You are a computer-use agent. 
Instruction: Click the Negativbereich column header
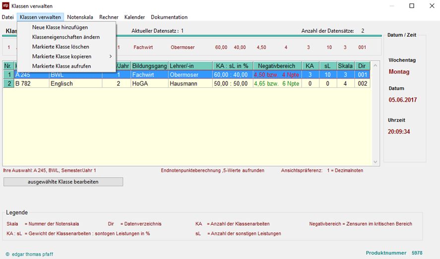[277, 66]
